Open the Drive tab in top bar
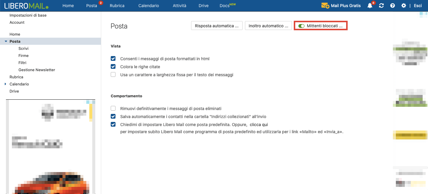This screenshot has width=428, height=194. click(x=204, y=6)
